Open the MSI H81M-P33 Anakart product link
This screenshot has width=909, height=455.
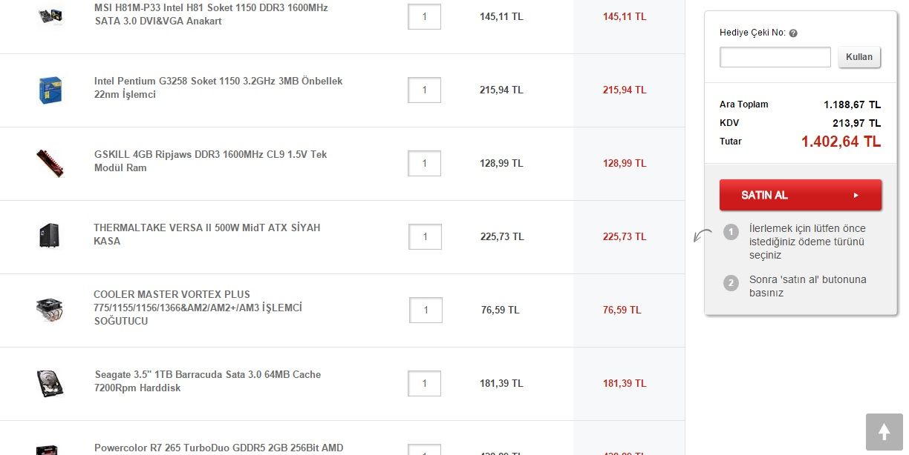tap(210, 14)
